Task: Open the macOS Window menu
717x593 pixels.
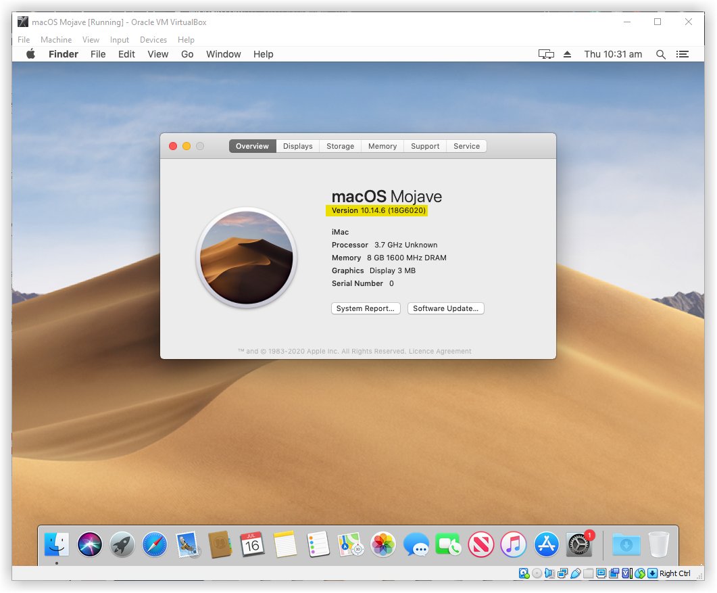Action: (x=224, y=54)
